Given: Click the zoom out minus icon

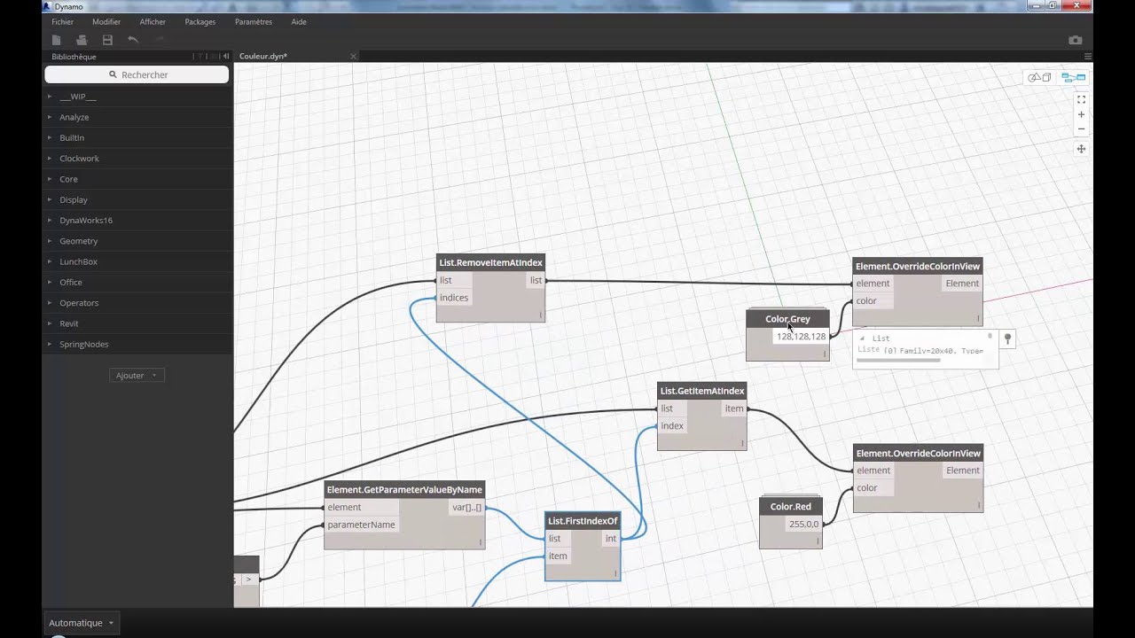Looking at the screenshot, I should (1081, 129).
